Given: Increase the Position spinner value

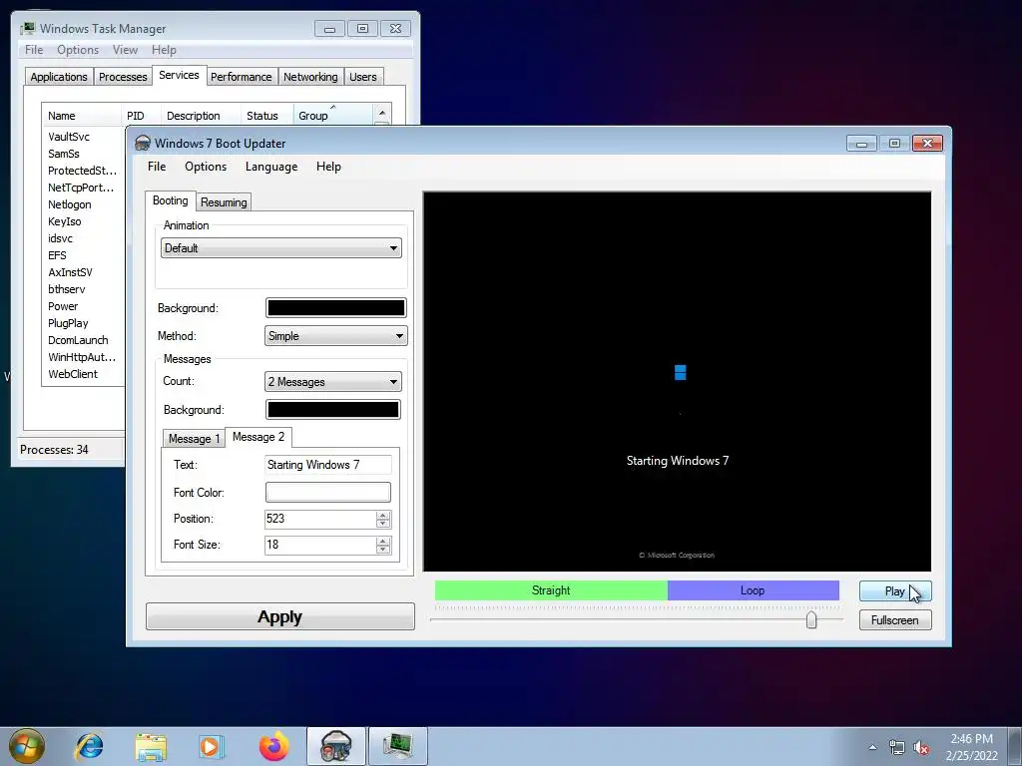Looking at the screenshot, I should point(383,516).
